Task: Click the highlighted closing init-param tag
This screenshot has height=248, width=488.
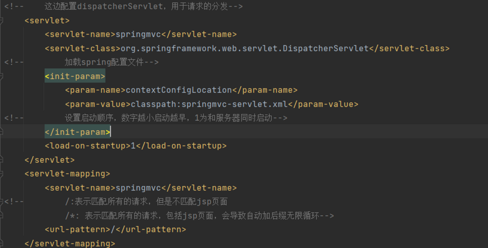Action: coord(77,132)
